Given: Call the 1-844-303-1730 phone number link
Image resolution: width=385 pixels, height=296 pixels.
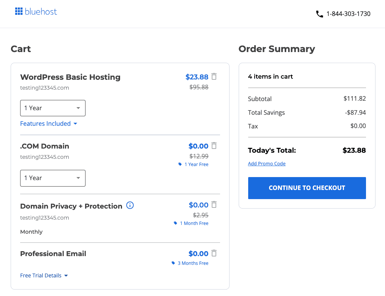Looking at the screenshot, I should pyautogui.click(x=348, y=14).
